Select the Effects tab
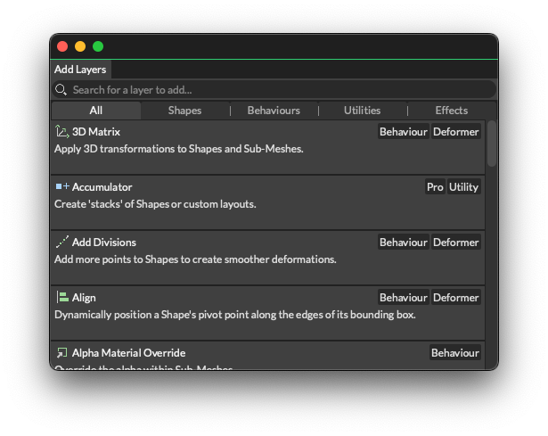548x436 pixels. point(451,111)
